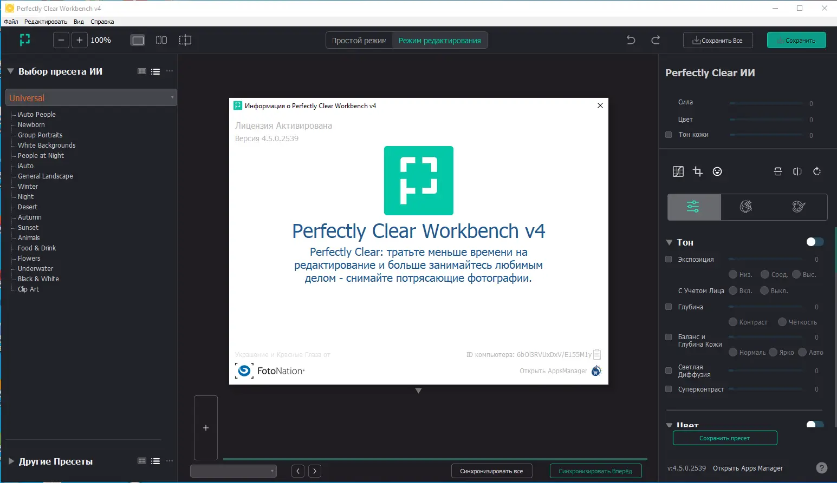837x483 pixels.
Task: Click the rotate image icon
Action: click(x=817, y=171)
